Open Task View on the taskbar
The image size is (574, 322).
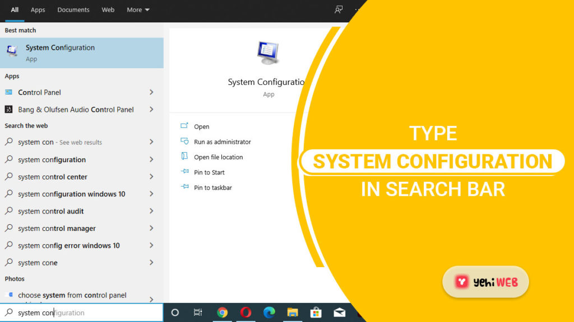click(x=198, y=312)
